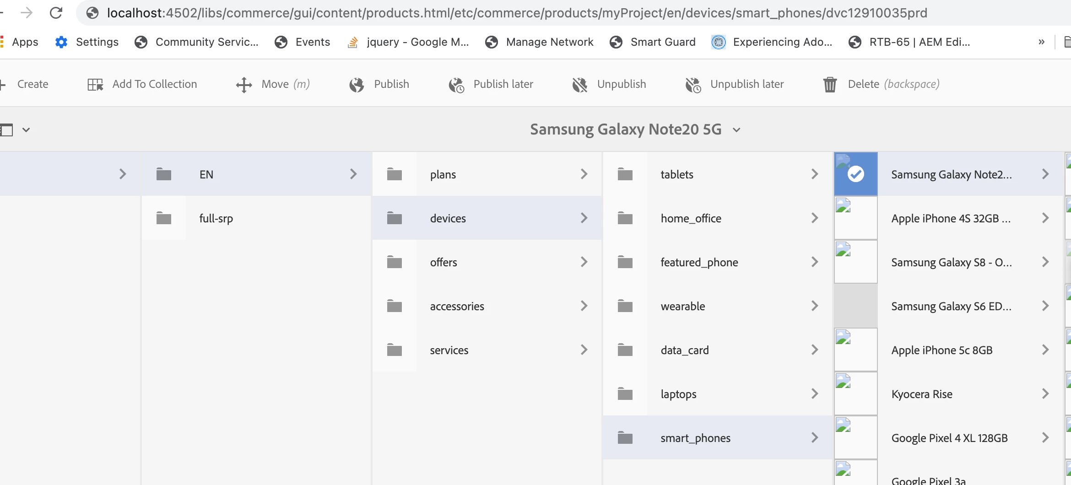Open the Events bookmark
Viewport: 1071px width, 485px height.
[302, 42]
